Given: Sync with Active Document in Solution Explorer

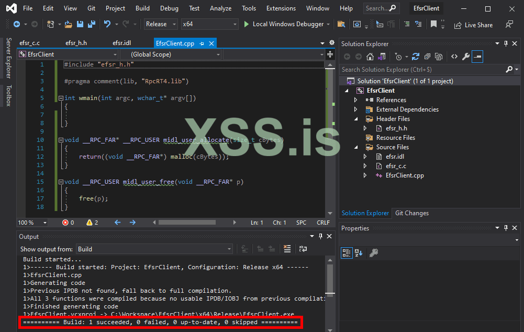Looking at the screenshot, I should pyautogui.click(x=416, y=57).
